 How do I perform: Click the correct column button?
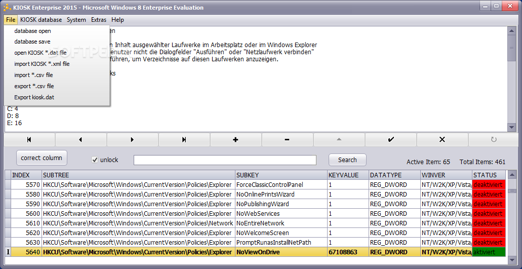coord(42,158)
